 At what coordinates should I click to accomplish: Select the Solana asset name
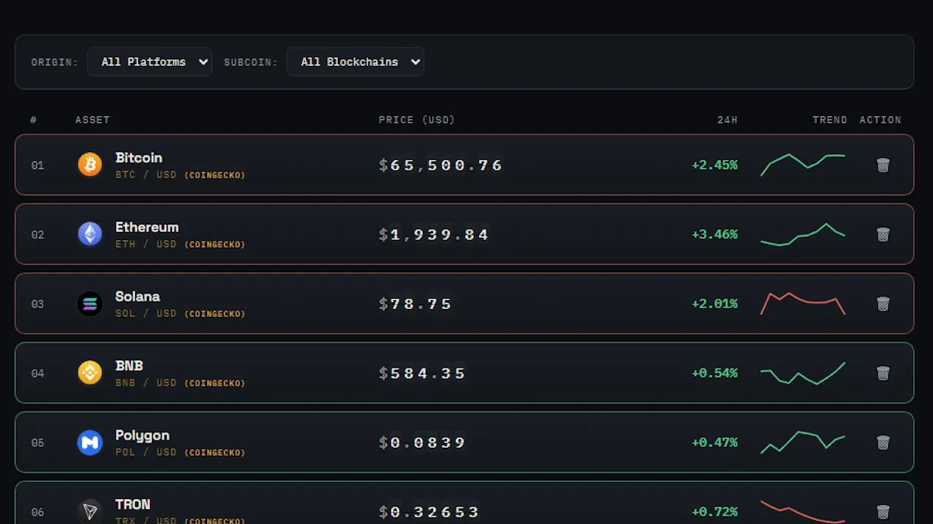(137, 296)
